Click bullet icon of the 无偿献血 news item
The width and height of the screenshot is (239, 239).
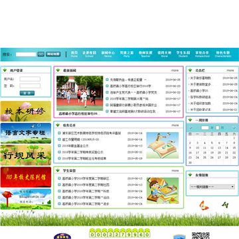coord(107,80)
